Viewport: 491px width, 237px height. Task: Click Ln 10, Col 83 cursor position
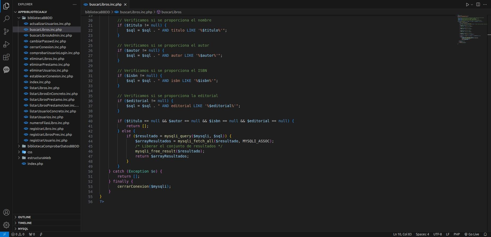402,234
